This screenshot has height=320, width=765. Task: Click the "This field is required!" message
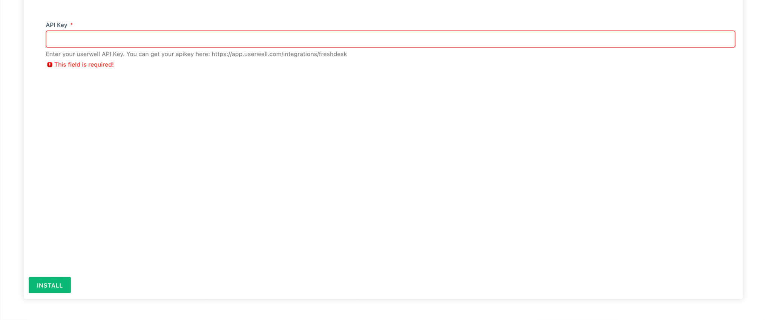pyautogui.click(x=84, y=65)
